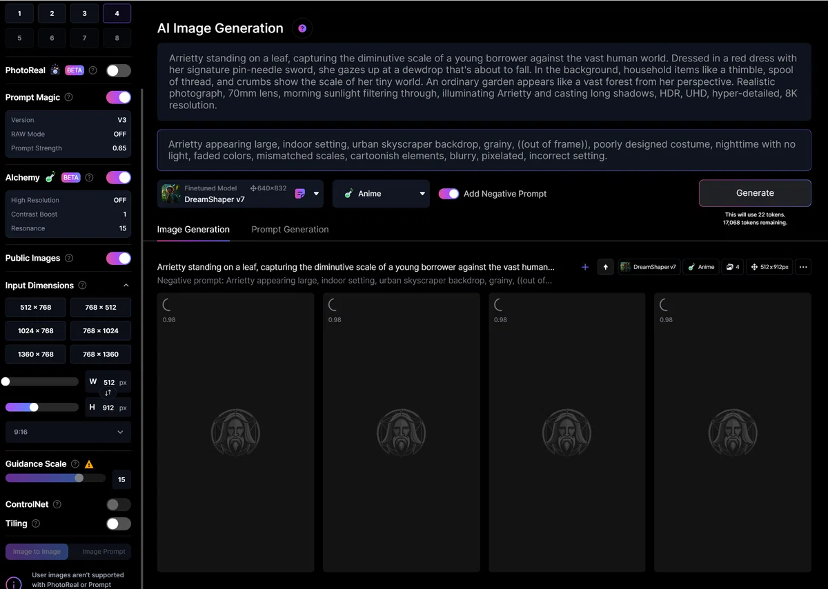Click the Generate button
Viewport: 828px width, 589px height.
click(x=755, y=193)
